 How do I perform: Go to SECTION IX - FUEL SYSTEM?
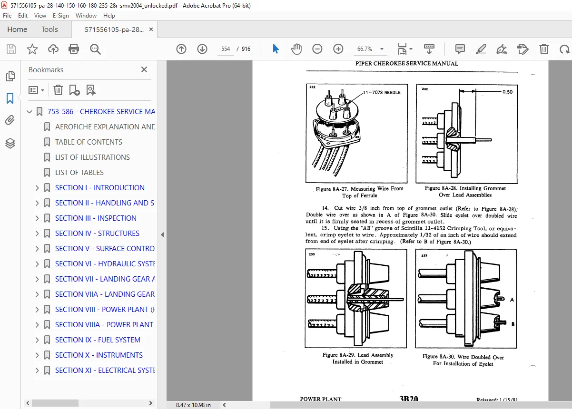(x=98, y=340)
